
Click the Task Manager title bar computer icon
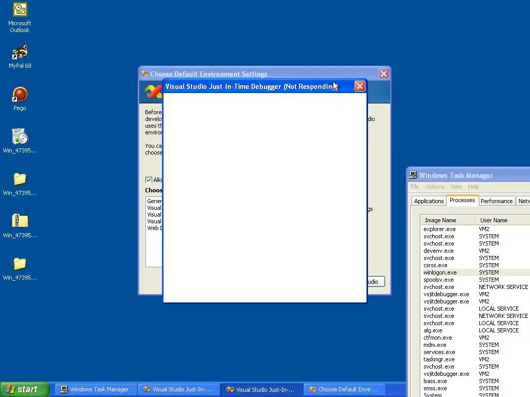[413, 175]
